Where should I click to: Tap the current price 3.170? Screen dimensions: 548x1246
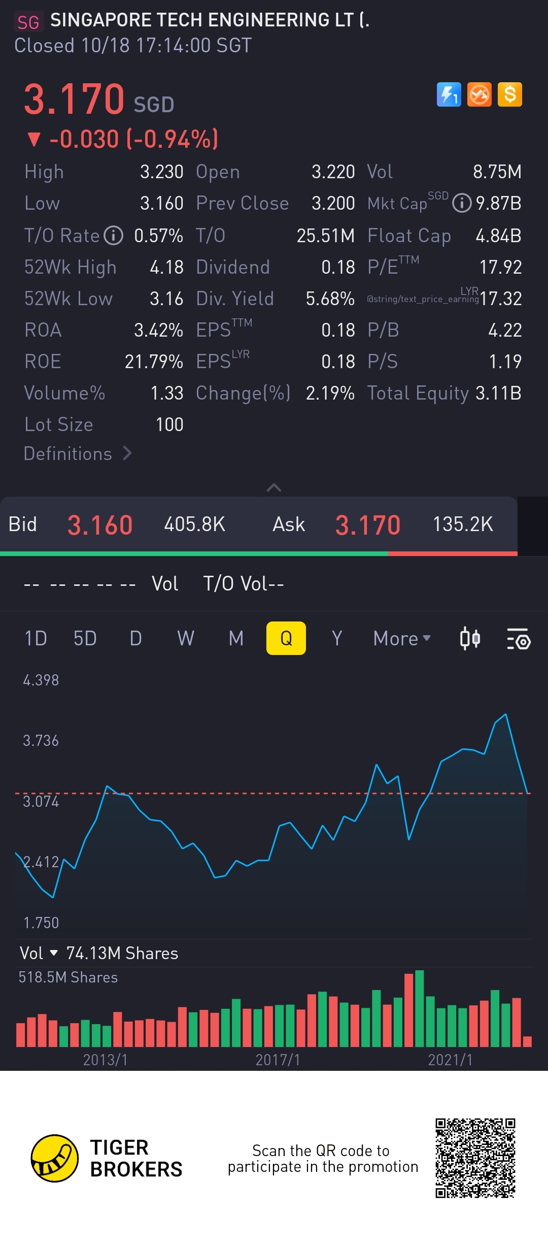(74, 99)
